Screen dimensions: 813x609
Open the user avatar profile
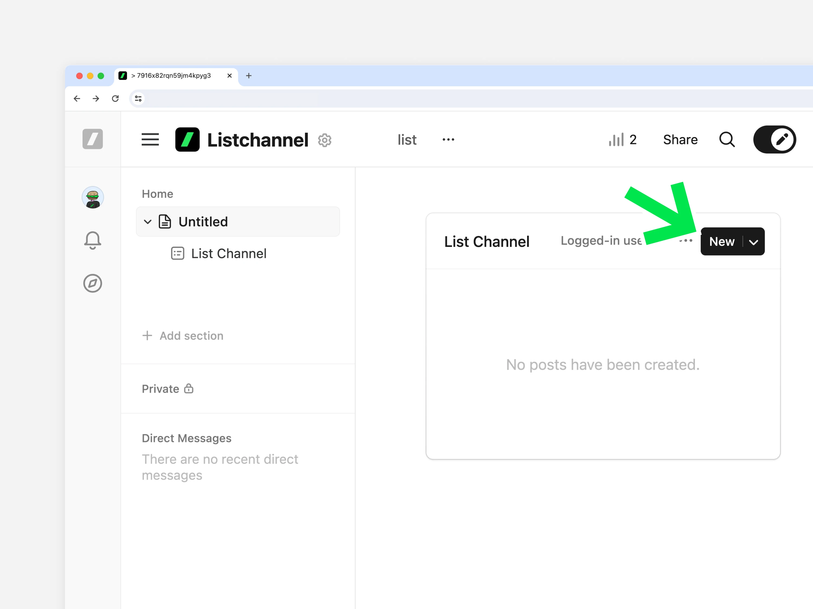click(93, 198)
